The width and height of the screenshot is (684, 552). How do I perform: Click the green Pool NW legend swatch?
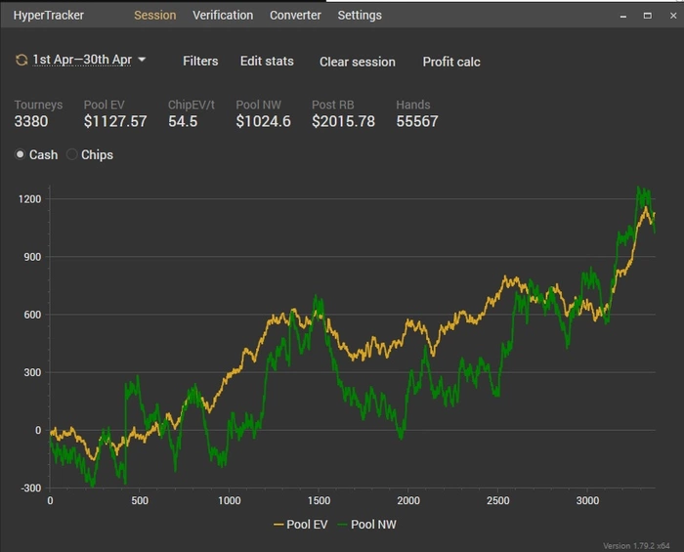tap(341, 525)
